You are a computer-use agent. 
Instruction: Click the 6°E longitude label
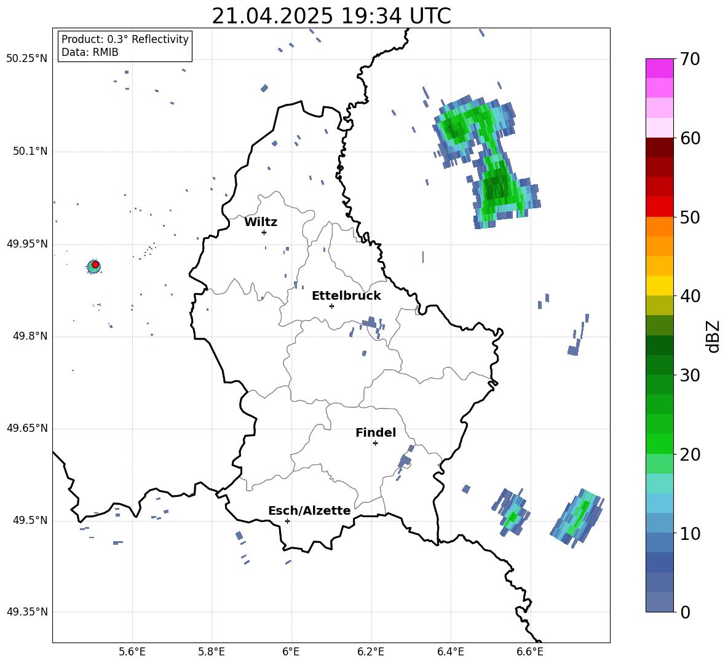[x=291, y=652]
